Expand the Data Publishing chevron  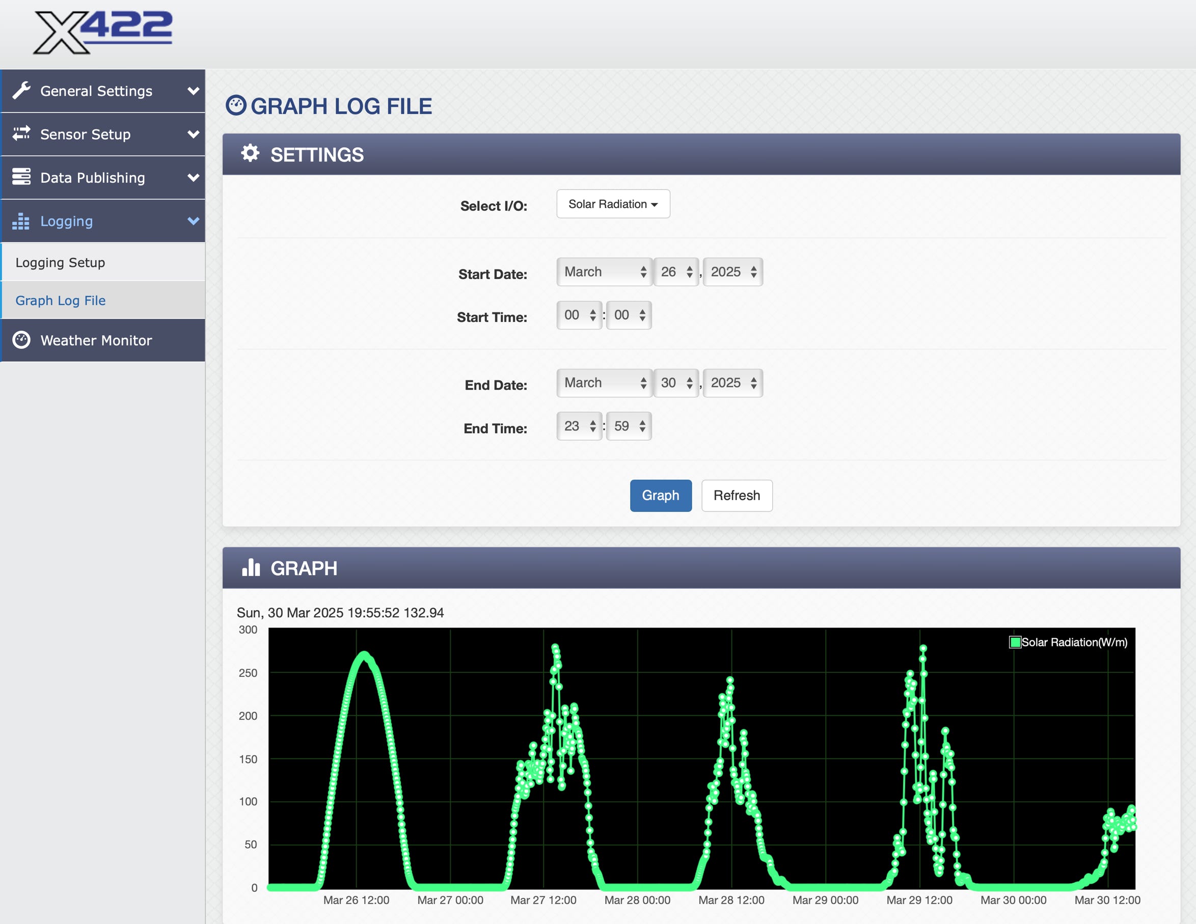(194, 177)
